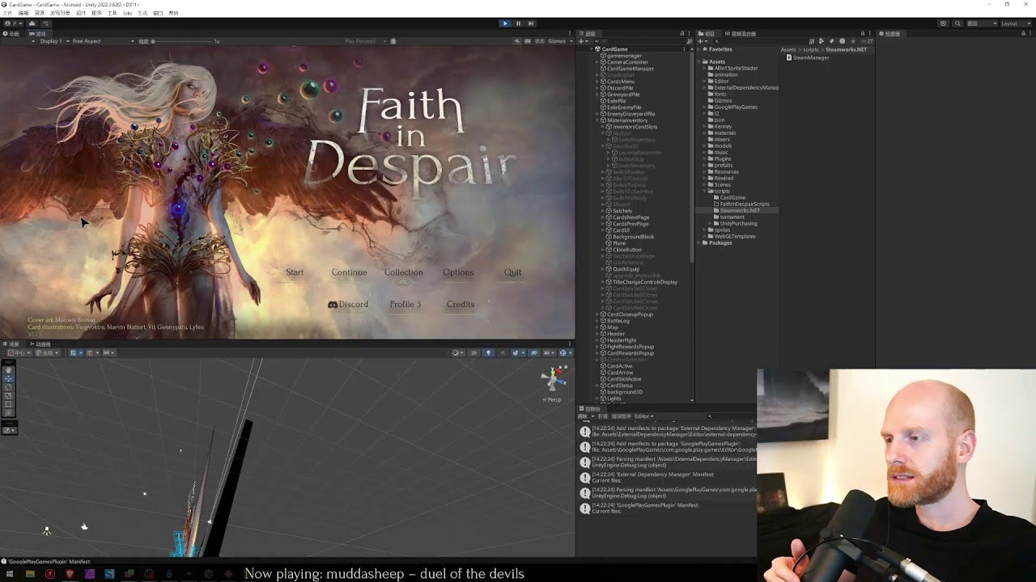Screen dimensions: 1036x582
Task: Select the Rotate tool in Scene toolbar
Action: [x=9, y=387]
